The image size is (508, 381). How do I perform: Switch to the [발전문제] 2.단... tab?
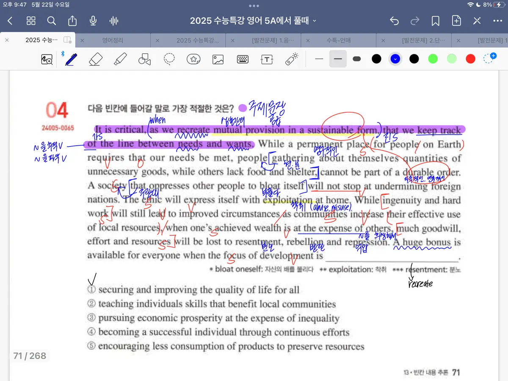(x=424, y=41)
